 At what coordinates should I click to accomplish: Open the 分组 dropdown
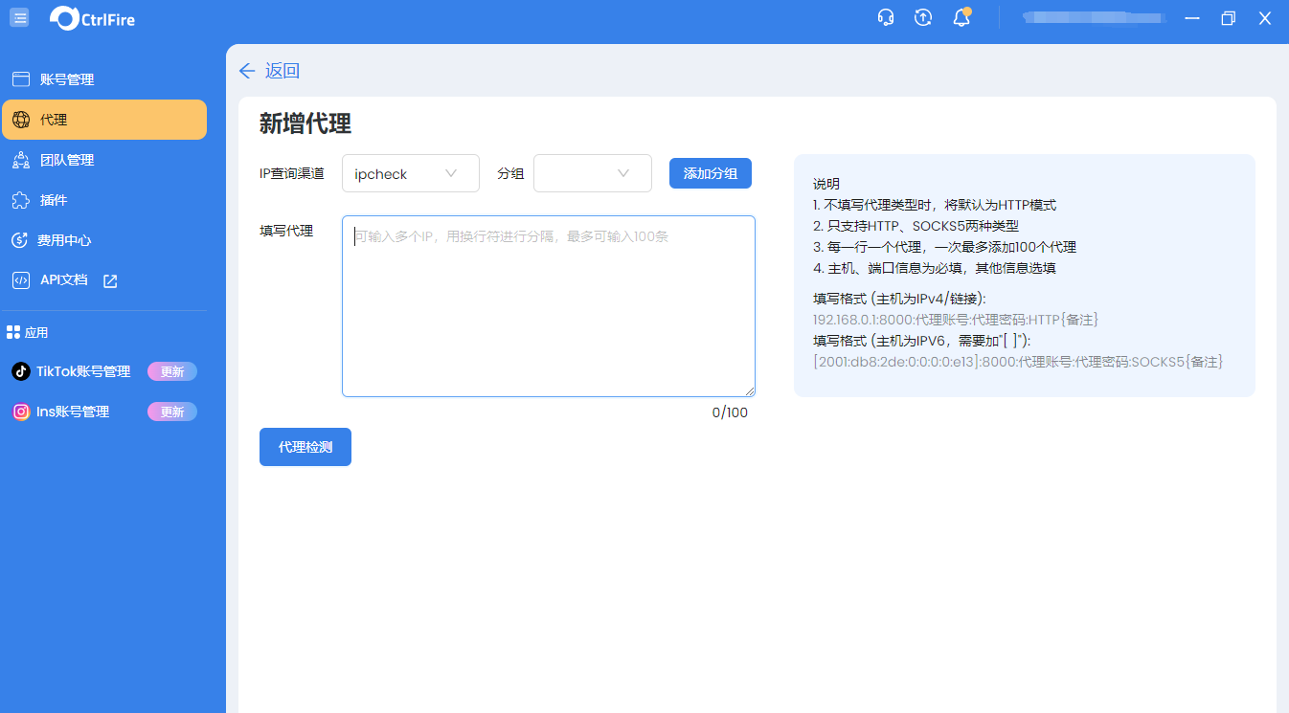[593, 173]
